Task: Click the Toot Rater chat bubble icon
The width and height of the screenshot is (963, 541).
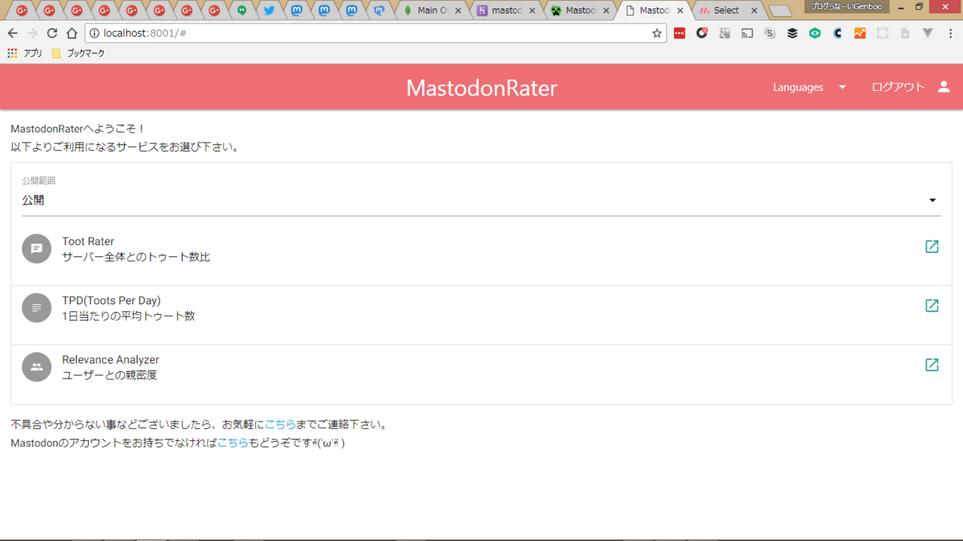Action: (x=37, y=249)
